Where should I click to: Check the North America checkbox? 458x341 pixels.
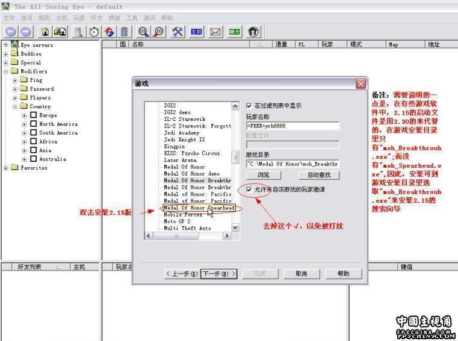tap(34, 123)
